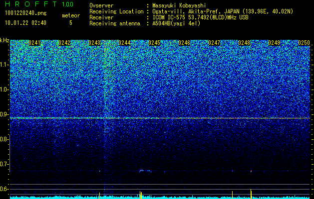Click the meteor count value 5

pyautogui.click(x=71, y=23)
